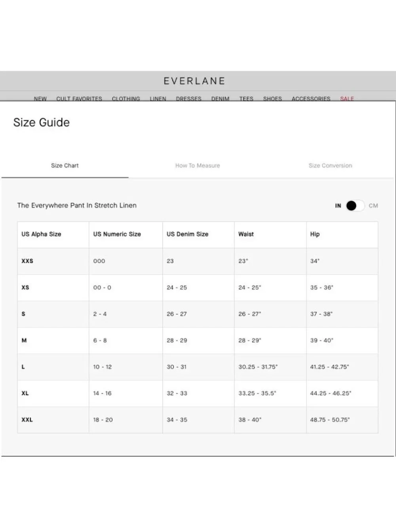396x527 pixels.
Task: Select the S size row label
Action: tap(23, 314)
